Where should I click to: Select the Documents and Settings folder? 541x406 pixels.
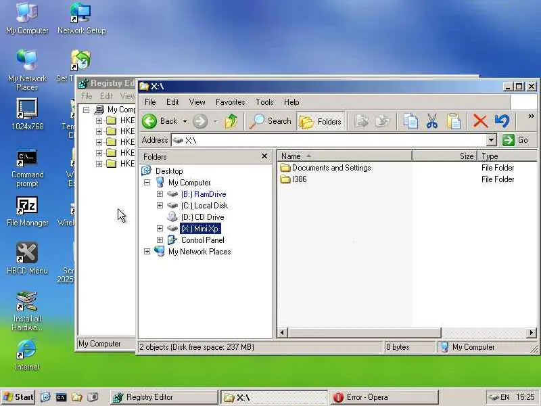326,168
